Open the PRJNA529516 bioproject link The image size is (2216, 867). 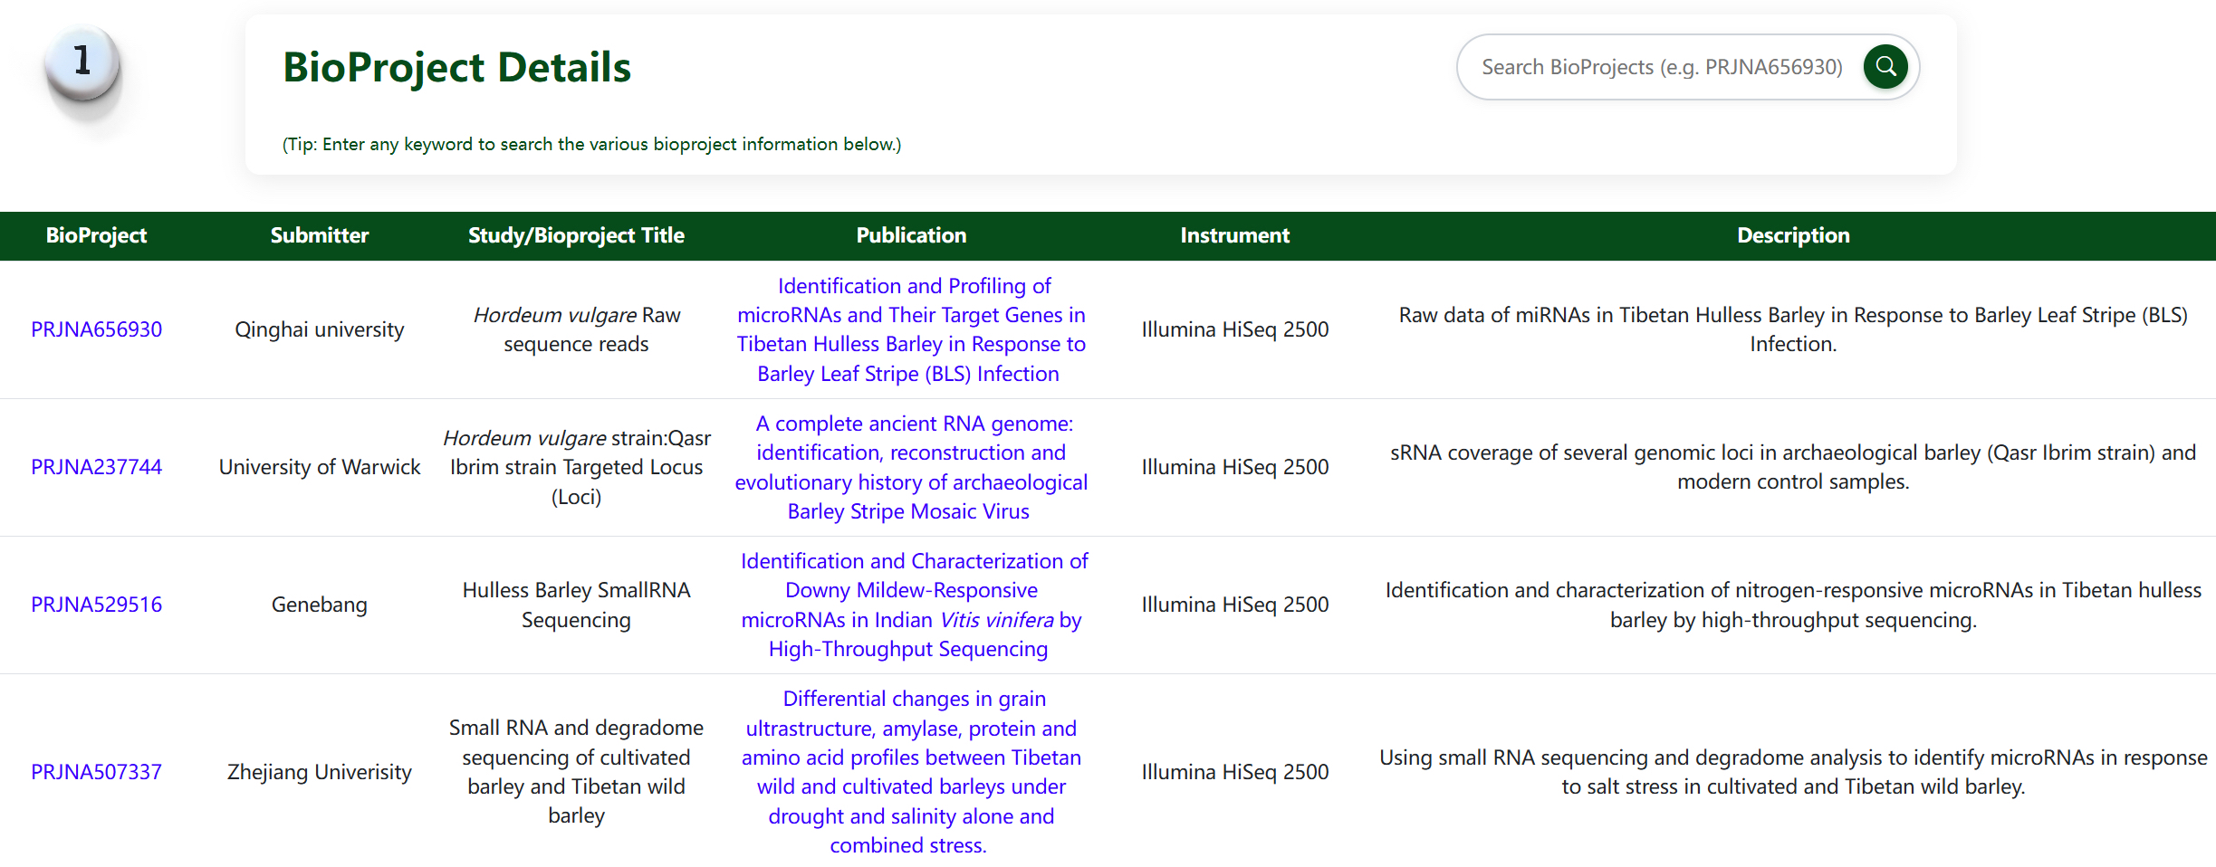point(97,605)
